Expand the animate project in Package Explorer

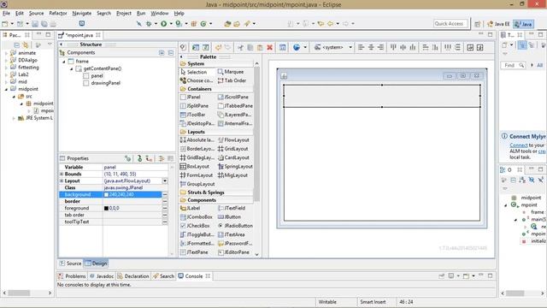tap(6, 53)
